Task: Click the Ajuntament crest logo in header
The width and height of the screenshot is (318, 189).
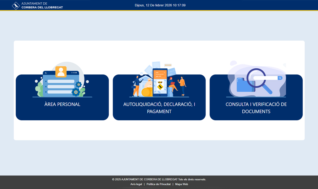Action: [16, 6]
